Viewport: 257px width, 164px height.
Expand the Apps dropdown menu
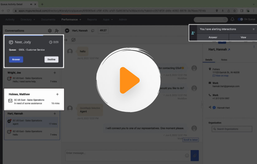click(108, 20)
